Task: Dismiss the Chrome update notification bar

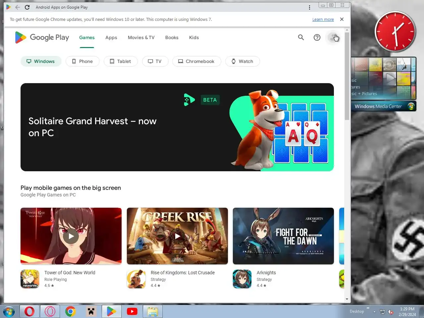Action: 342,19
